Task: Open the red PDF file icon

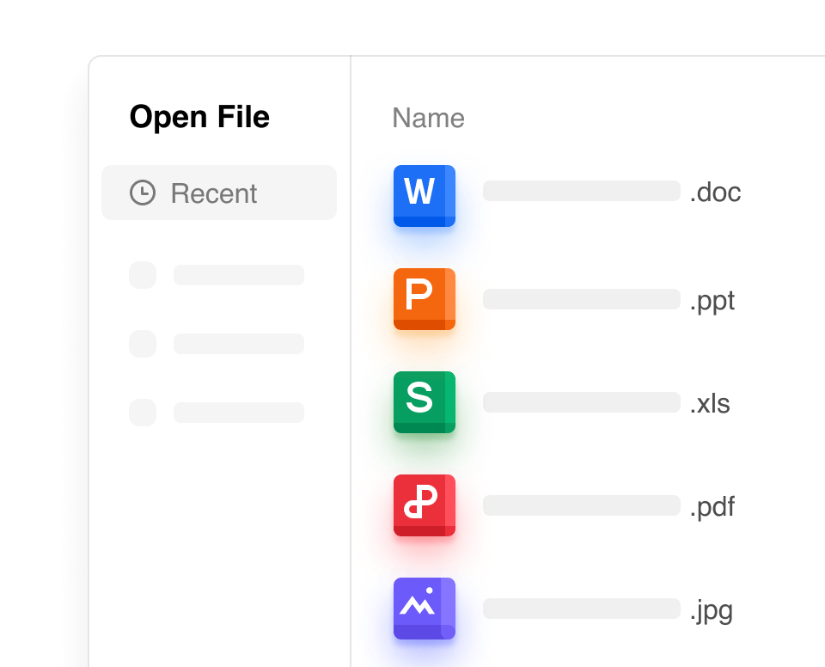Action: coord(424,505)
